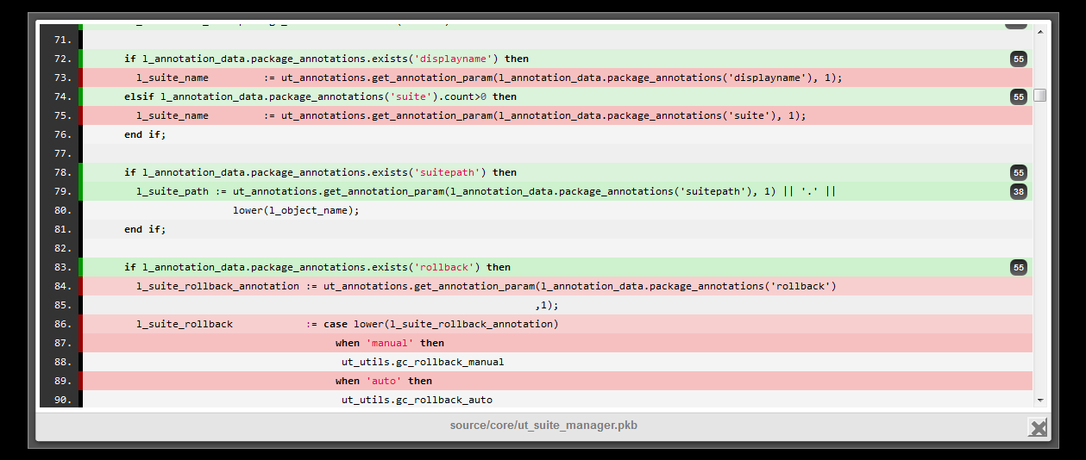Click hit count badge on line 83
The height and width of the screenshot is (460, 1086).
click(x=1019, y=267)
